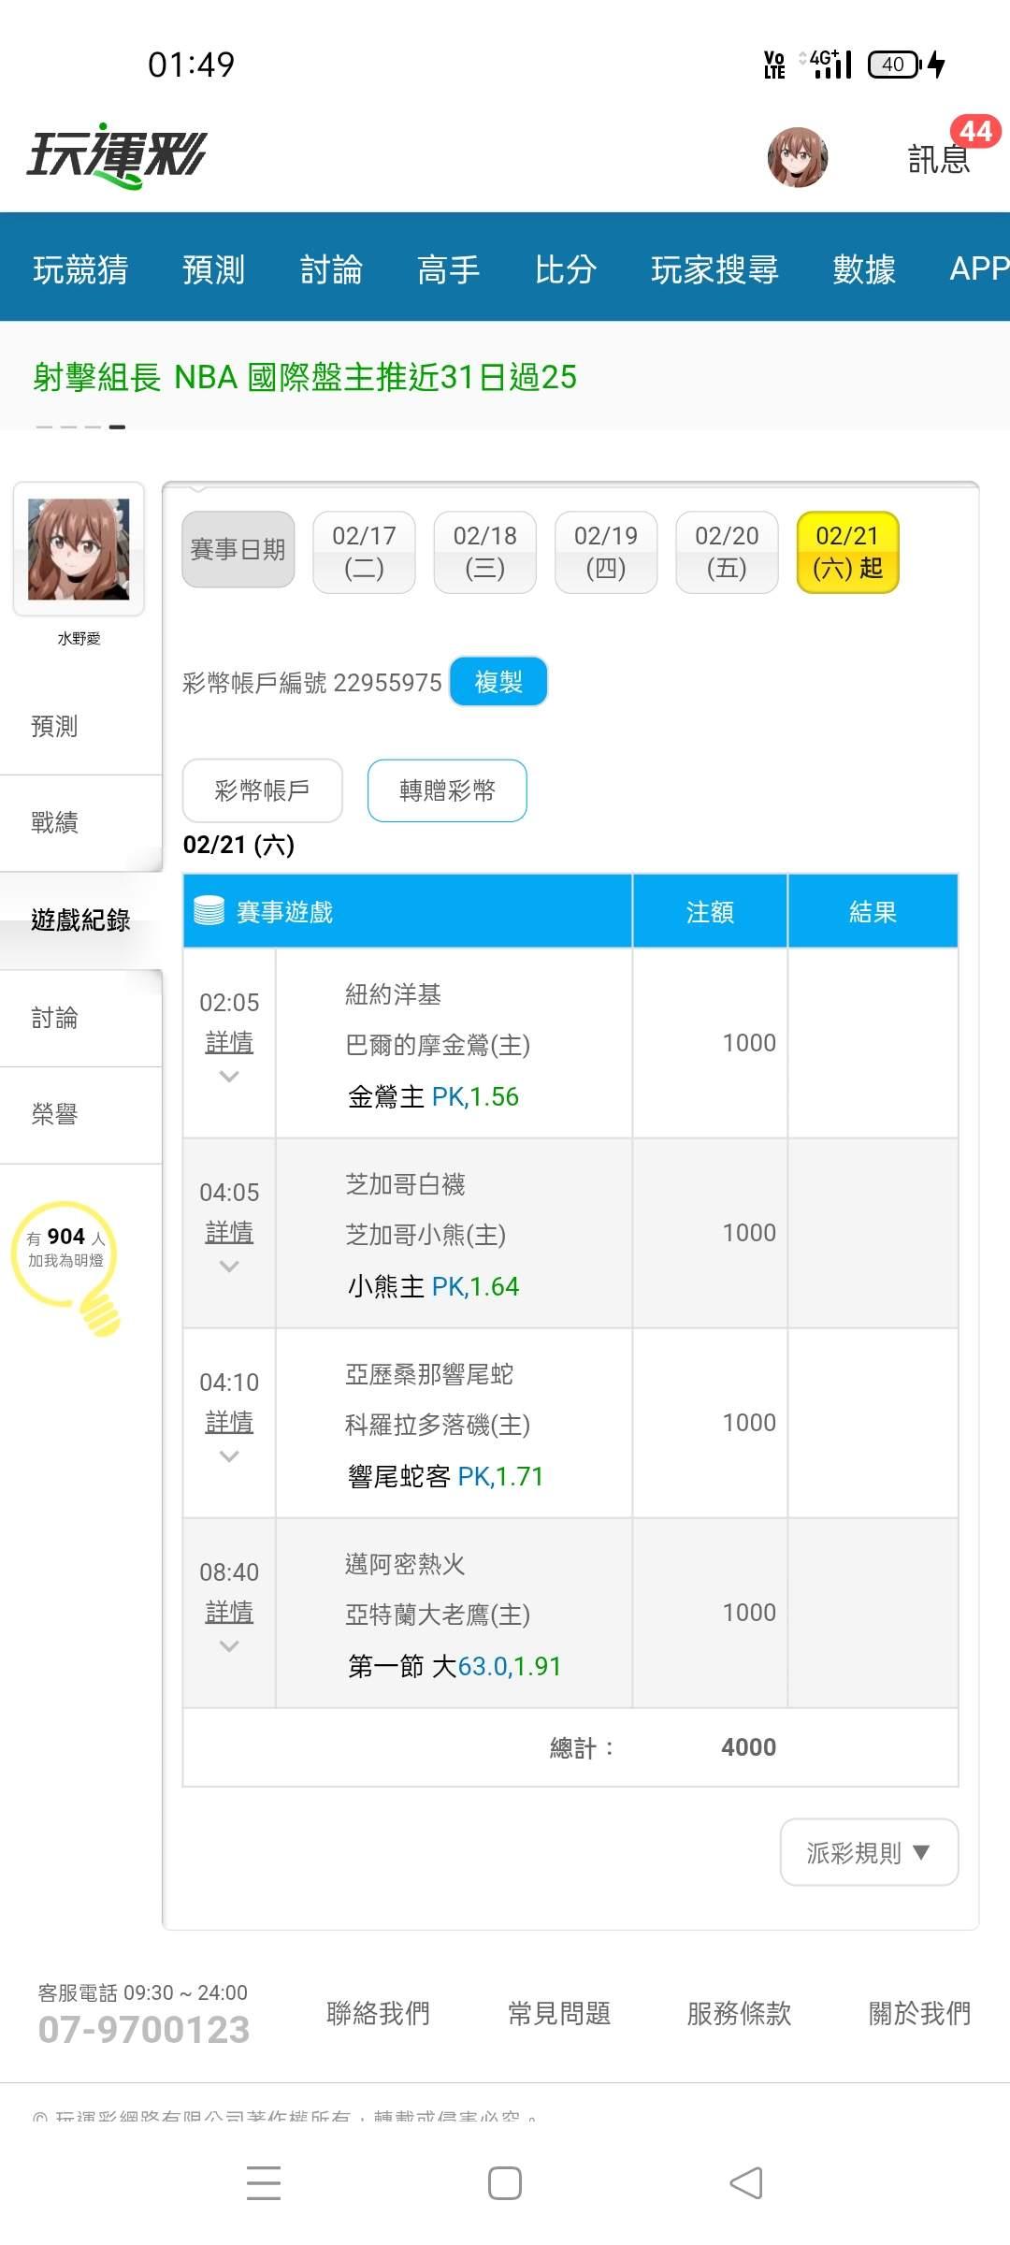Tap the 玩運彩 logo
The width and height of the screenshot is (1010, 2245).
116,155
